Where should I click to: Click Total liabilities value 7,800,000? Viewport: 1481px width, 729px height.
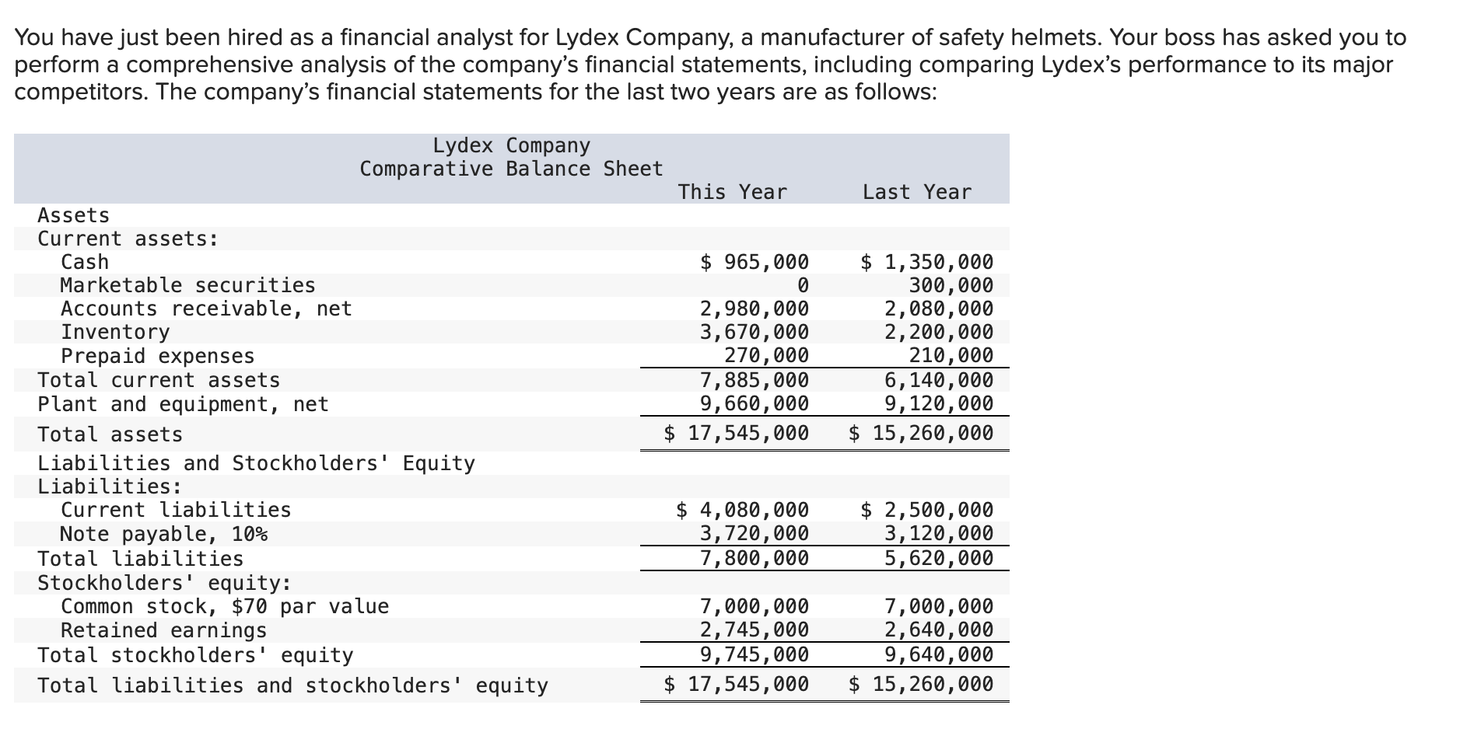[x=755, y=559]
